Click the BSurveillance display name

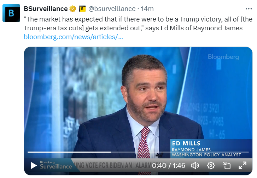pos(46,8)
